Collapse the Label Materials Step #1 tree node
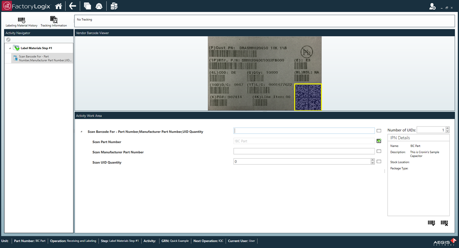459x248 pixels. tap(10, 48)
